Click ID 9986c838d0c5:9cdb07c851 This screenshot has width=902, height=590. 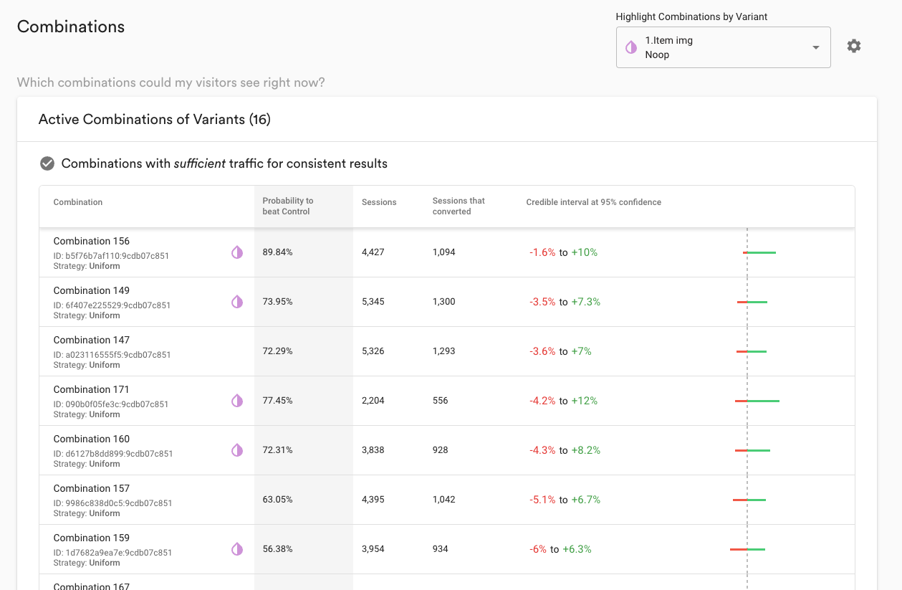coord(113,503)
